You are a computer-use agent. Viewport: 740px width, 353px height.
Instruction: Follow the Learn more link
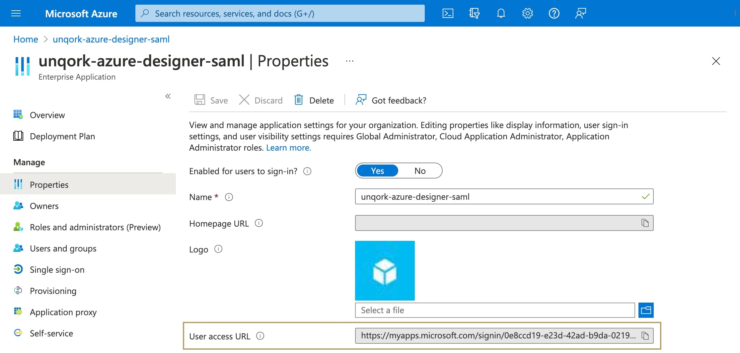click(288, 148)
